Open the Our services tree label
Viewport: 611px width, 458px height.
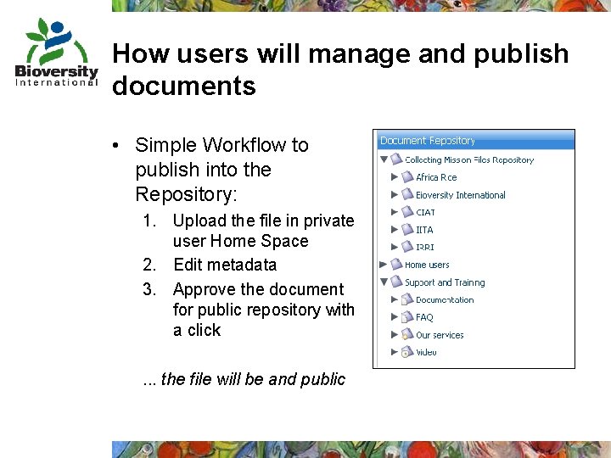point(440,335)
